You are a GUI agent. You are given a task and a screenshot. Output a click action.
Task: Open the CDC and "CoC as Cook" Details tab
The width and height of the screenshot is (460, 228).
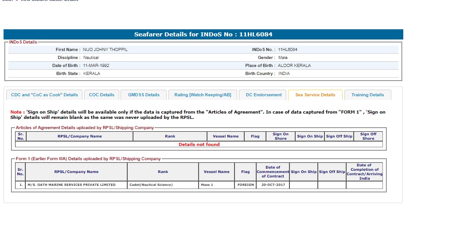[44, 95]
